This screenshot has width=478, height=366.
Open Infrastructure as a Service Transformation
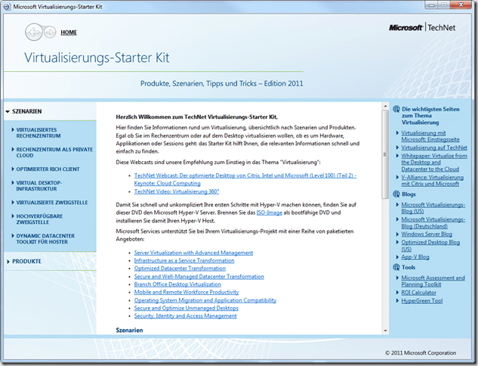(184, 261)
